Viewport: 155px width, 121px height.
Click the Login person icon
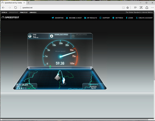tap(127, 18)
